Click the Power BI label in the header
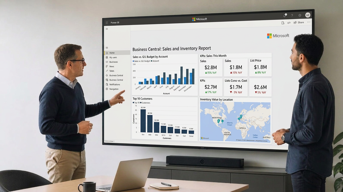Viewport: 343px width, 192px height. 115,22
